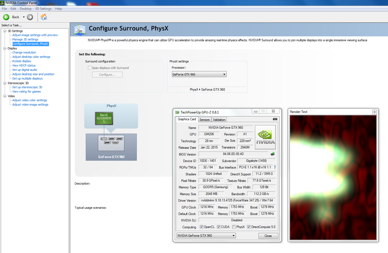Image resolution: width=388 pixels, height=253 pixels.
Task: Open Manage 3D settings
Action: (25, 39)
